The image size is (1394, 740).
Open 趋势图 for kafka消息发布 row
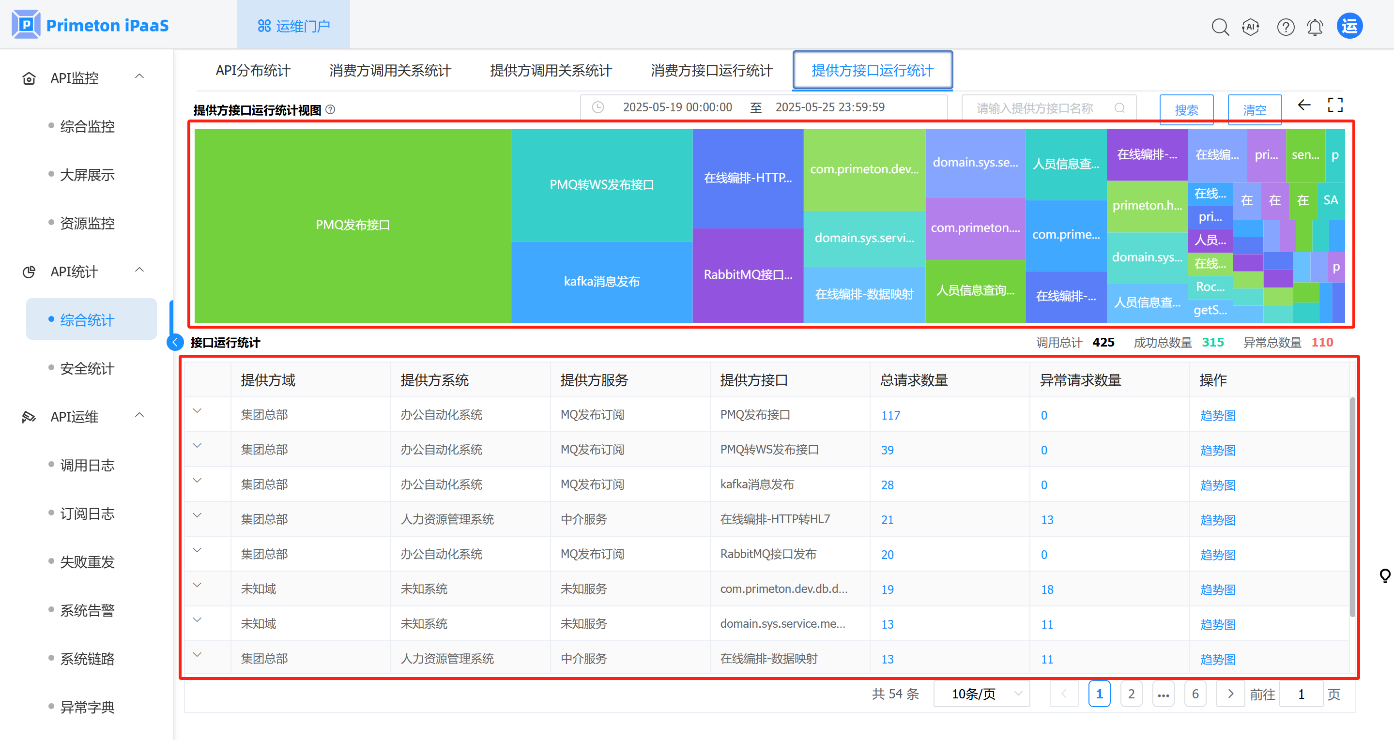(1217, 484)
